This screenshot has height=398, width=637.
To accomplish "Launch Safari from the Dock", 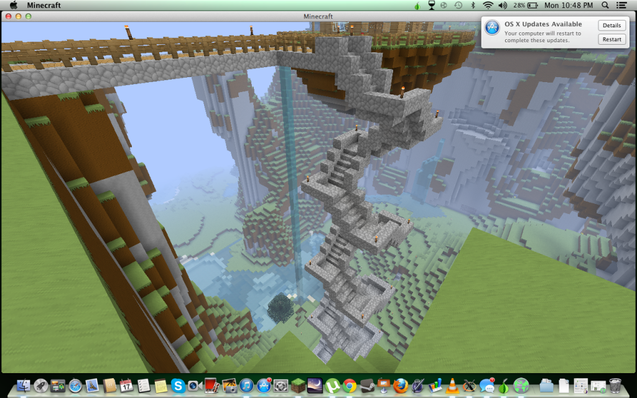I will 75,386.
